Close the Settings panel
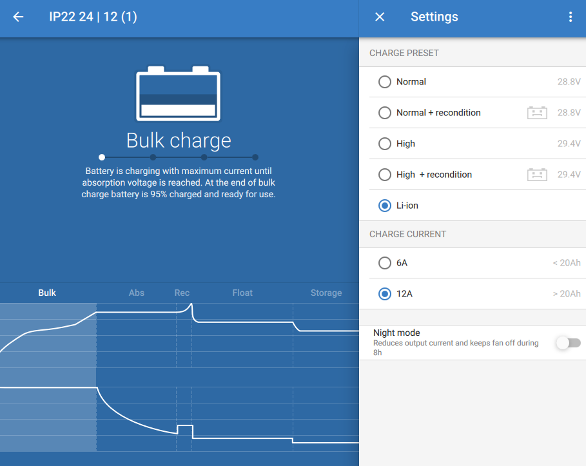 380,17
